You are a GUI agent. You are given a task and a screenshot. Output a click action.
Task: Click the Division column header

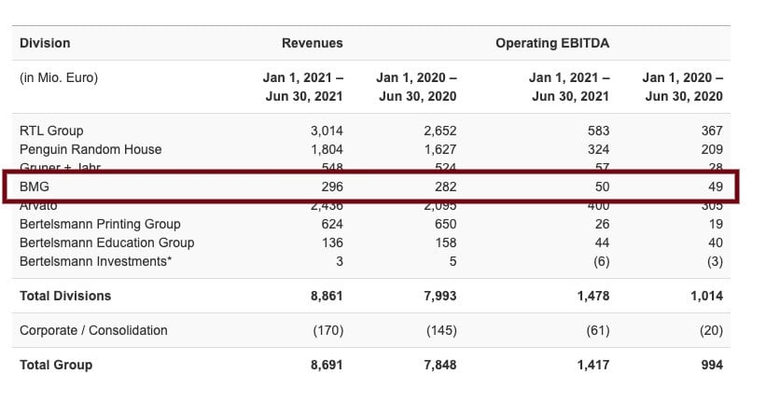coord(45,43)
